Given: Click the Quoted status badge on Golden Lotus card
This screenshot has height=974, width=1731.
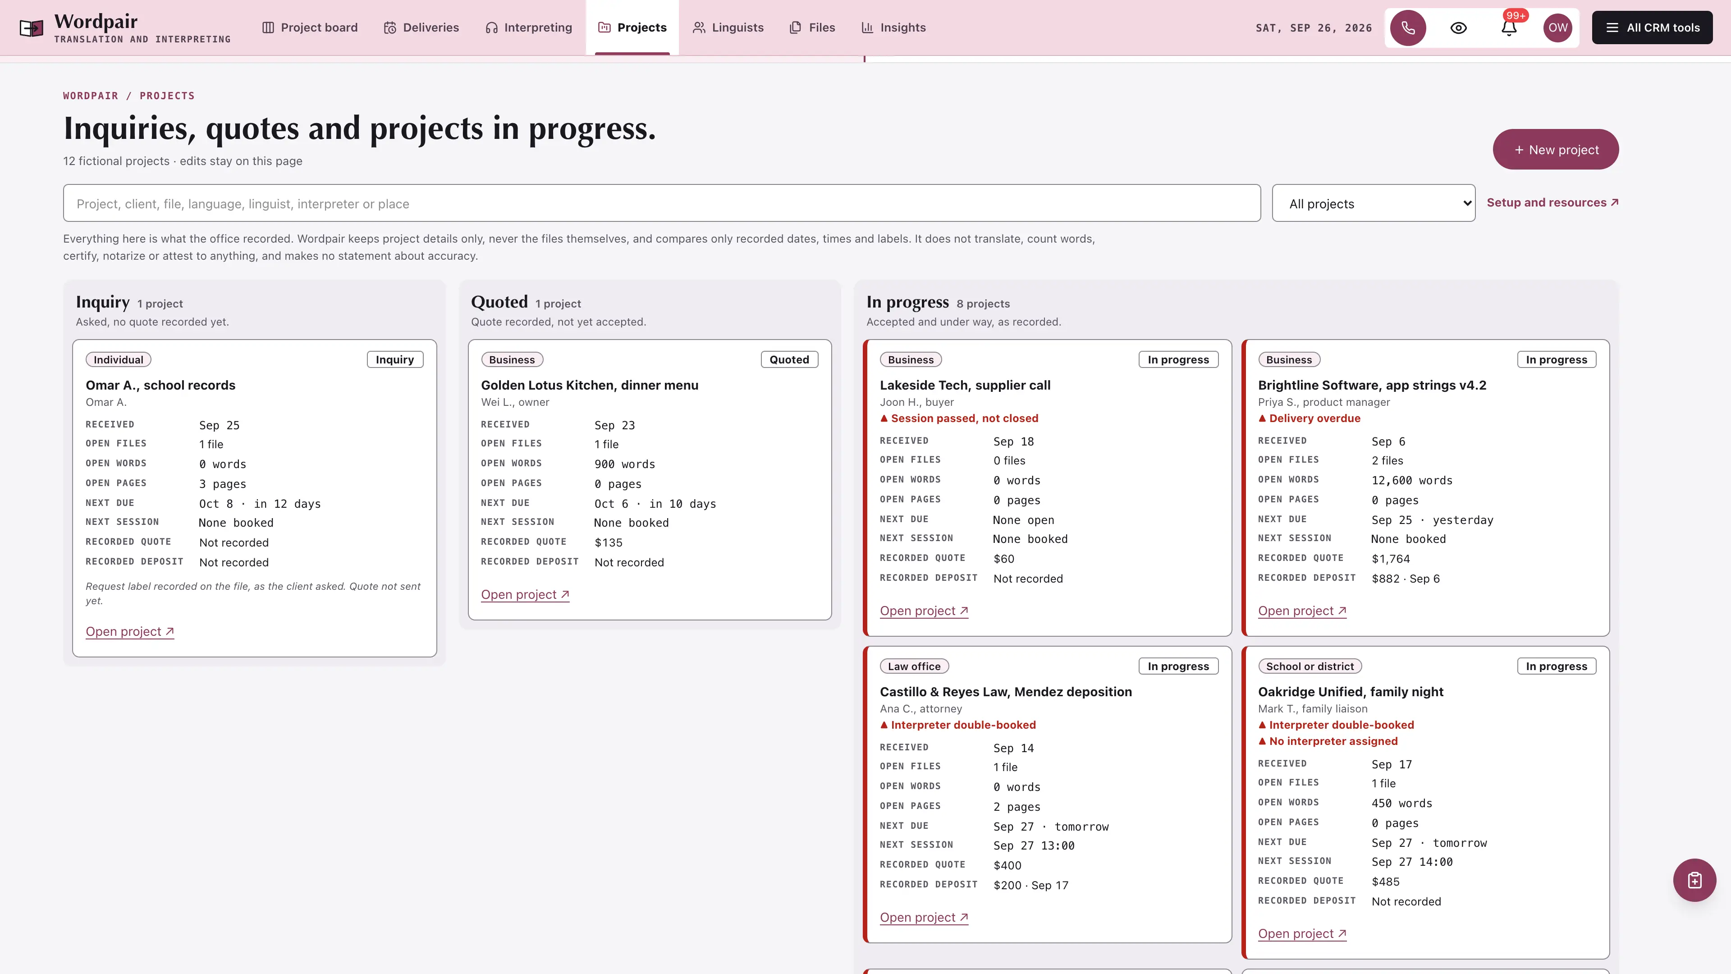Looking at the screenshot, I should point(790,360).
